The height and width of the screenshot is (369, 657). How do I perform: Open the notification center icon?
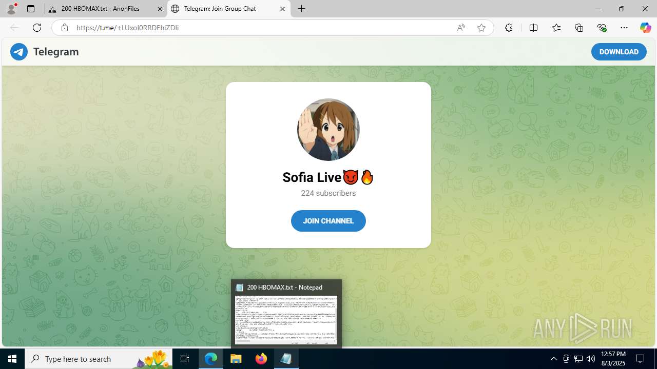click(x=640, y=359)
